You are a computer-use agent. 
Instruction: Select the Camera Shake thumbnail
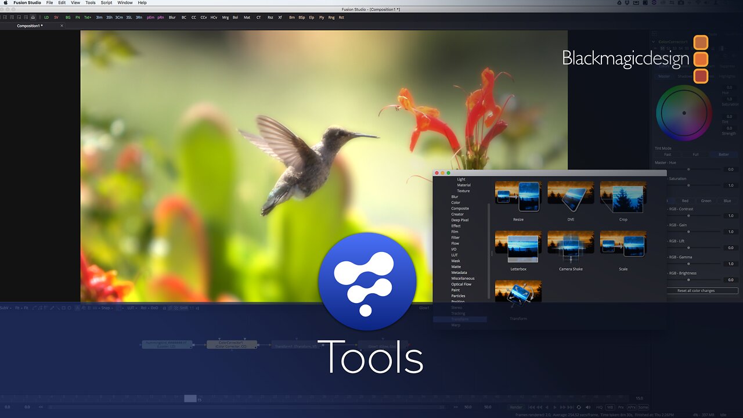[x=571, y=247]
